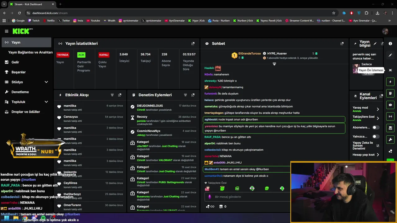Image resolution: width=397 pixels, height=223 pixels.
Task: Click ElGrandeTurcoo in chat leaderboard
Action: [249, 53]
